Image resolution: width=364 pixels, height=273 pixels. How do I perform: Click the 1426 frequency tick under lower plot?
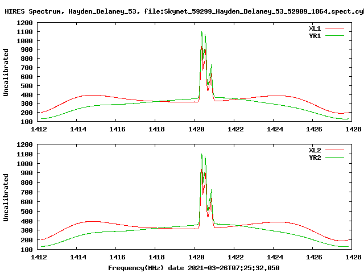click(314, 257)
